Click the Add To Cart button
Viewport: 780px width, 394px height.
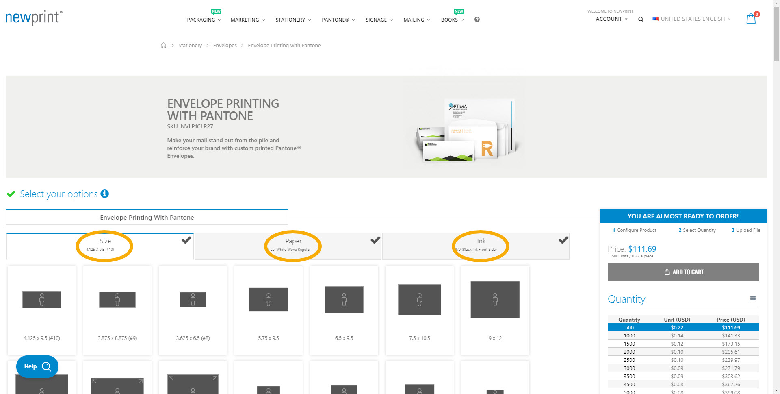click(x=683, y=272)
